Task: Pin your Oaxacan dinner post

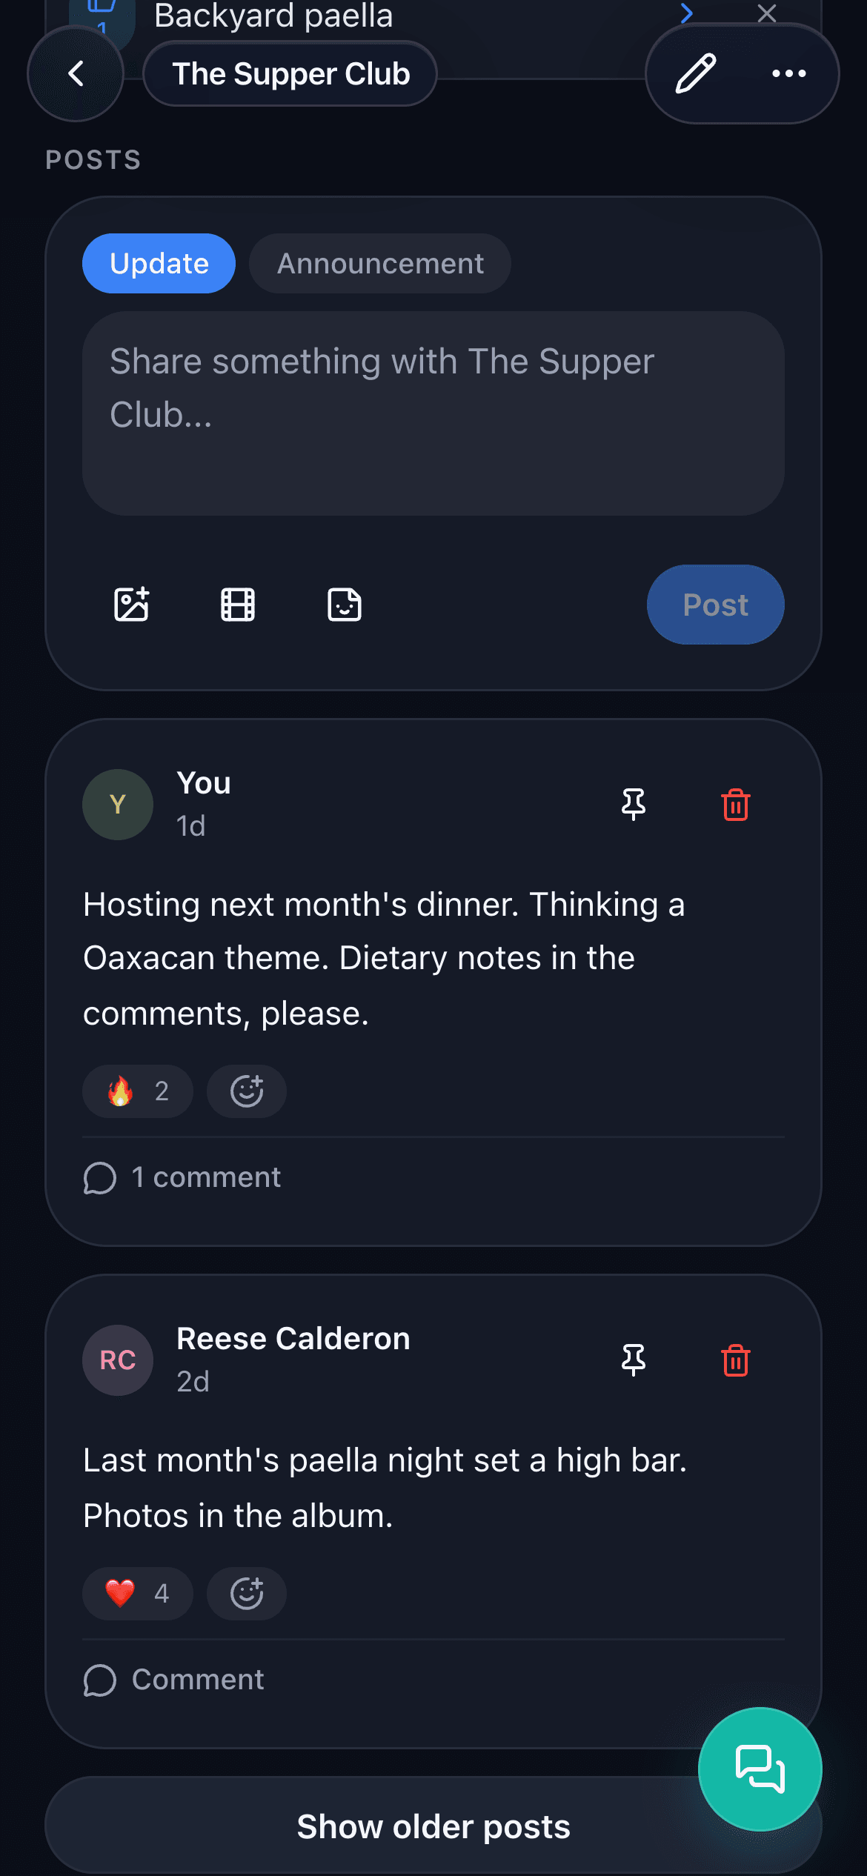Action: coord(634,805)
